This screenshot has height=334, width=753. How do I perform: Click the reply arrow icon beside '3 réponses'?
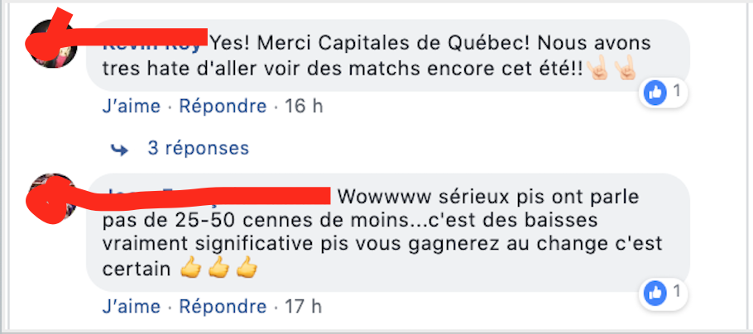(120, 149)
